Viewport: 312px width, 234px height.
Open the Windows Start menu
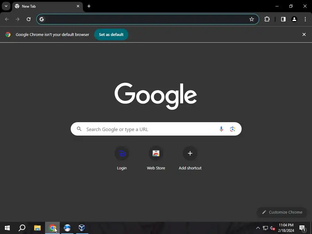tap(7, 228)
